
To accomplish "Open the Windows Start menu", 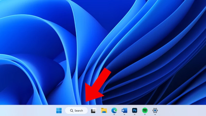I will pyautogui.click(x=59, y=111).
